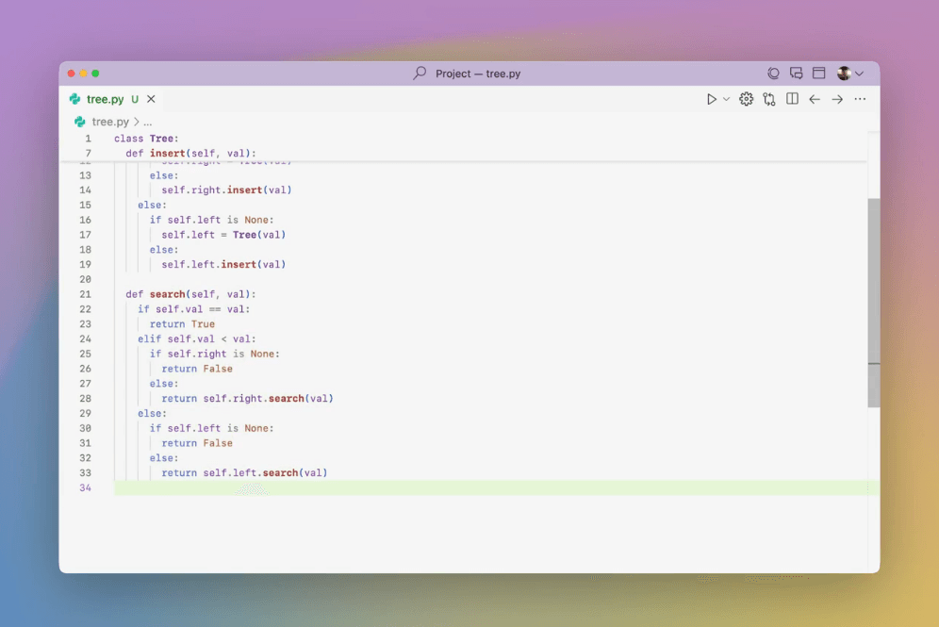Click the vertical scrollbar thumb
The image size is (939, 627).
coord(874,303)
